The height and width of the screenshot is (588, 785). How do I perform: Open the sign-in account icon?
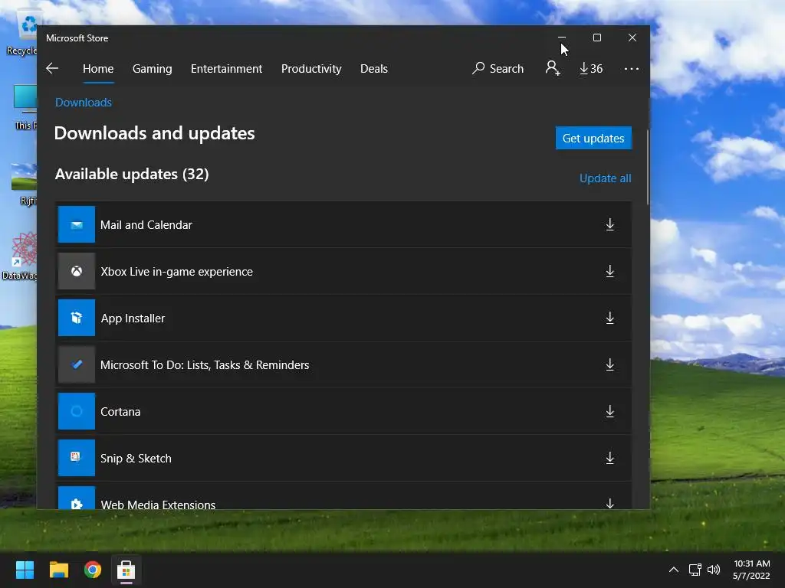tap(553, 68)
